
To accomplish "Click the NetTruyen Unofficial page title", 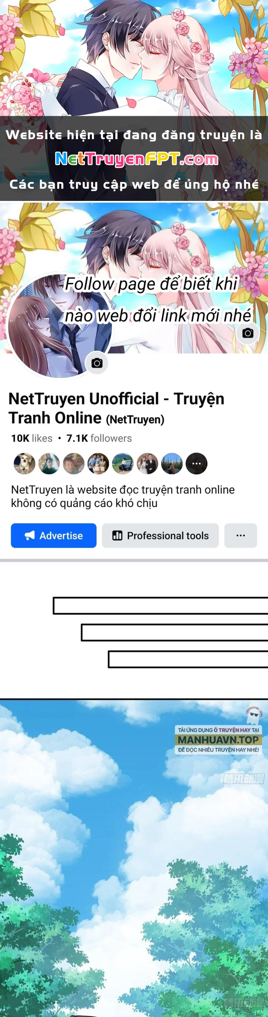I will [x=117, y=408].
